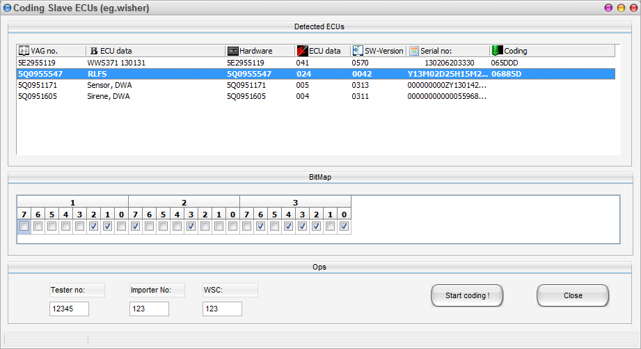Viewport: 641px width, 349px height.
Task: Click the Importer No: input field
Action: point(149,309)
